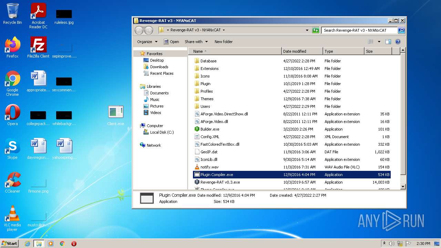Open the Help question mark icon

tap(398, 42)
